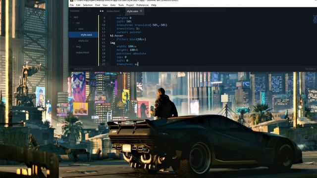317x178 pixels.
Task: Open the Project menu
Action: (130, 5)
